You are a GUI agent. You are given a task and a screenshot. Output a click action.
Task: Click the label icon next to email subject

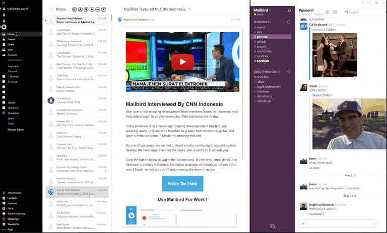tap(189, 9)
